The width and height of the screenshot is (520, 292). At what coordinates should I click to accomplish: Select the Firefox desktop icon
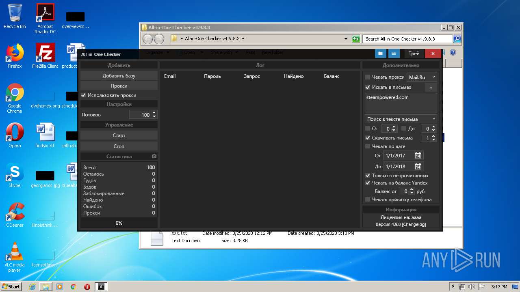(x=15, y=56)
